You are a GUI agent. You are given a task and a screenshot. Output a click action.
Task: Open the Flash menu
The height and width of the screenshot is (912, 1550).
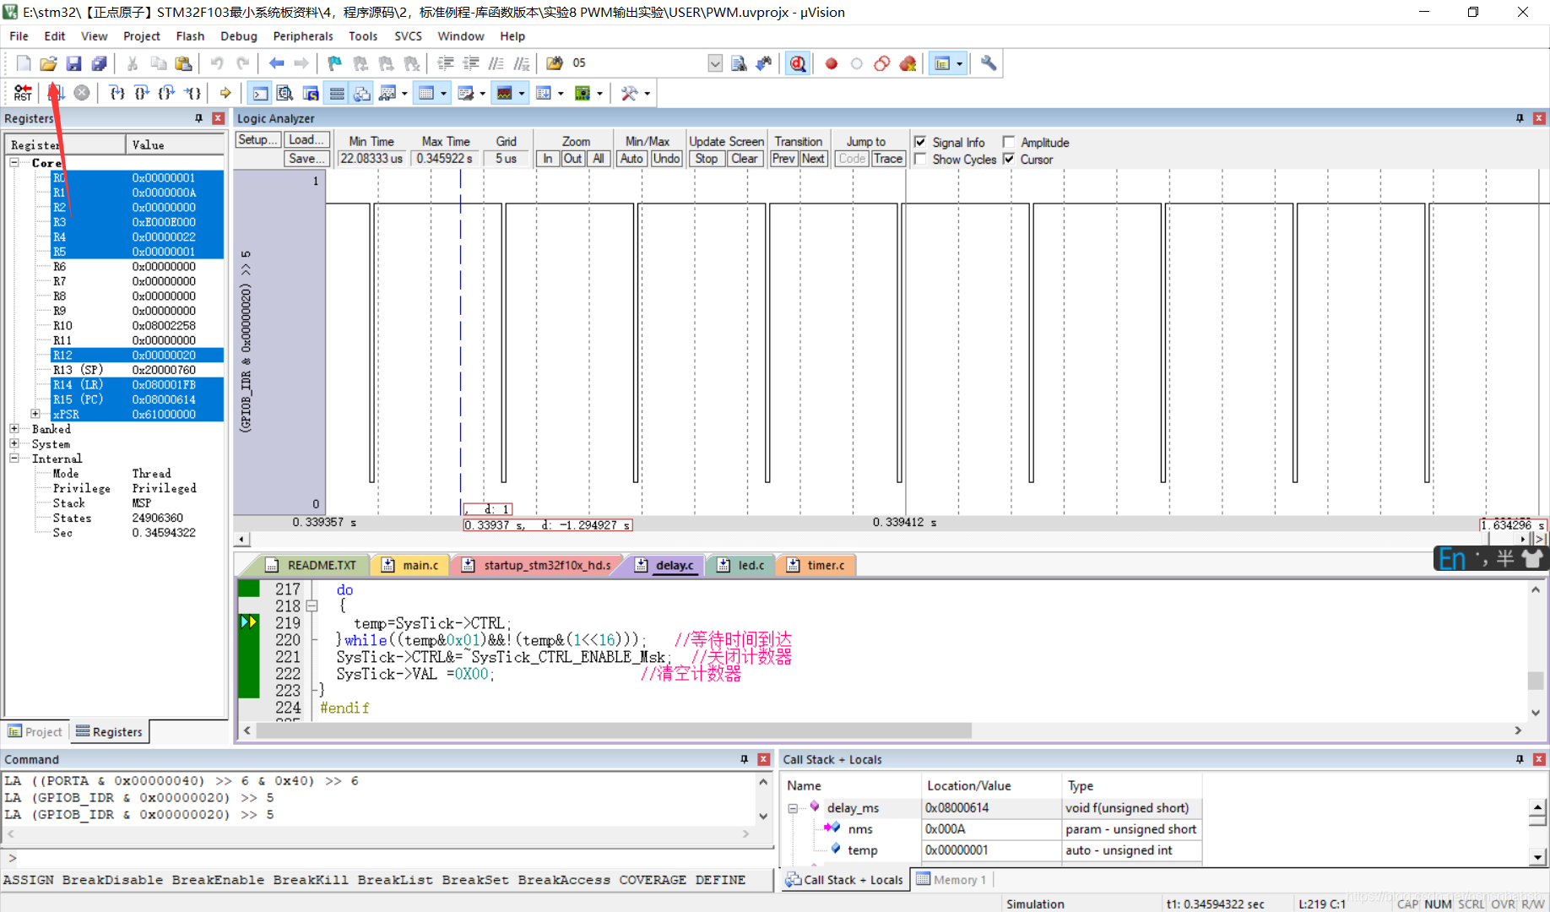click(190, 36)
